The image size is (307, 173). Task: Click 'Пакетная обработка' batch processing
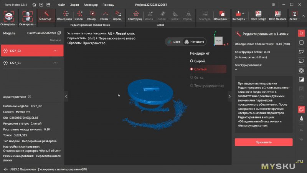pos(44,33)
